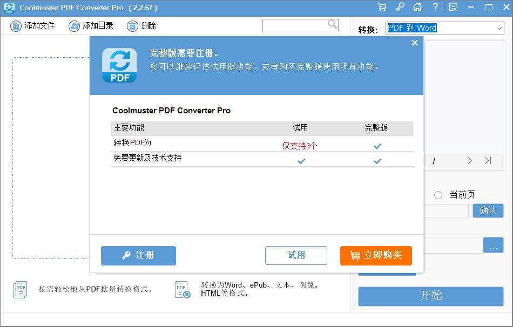This screenshot has width=513, height=327.
Task: Click the output folder path field
Action: [x=453, y=246]
